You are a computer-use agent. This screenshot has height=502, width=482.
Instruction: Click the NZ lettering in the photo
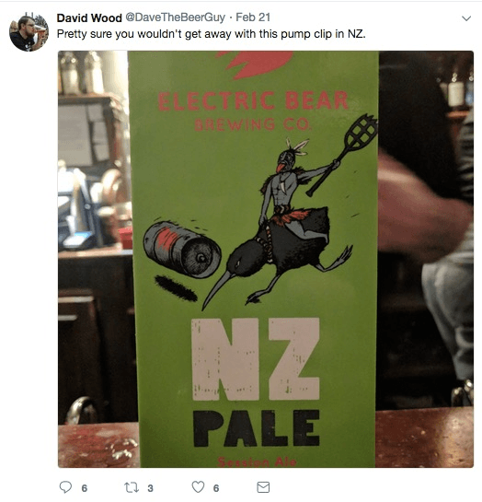[256, 359]
